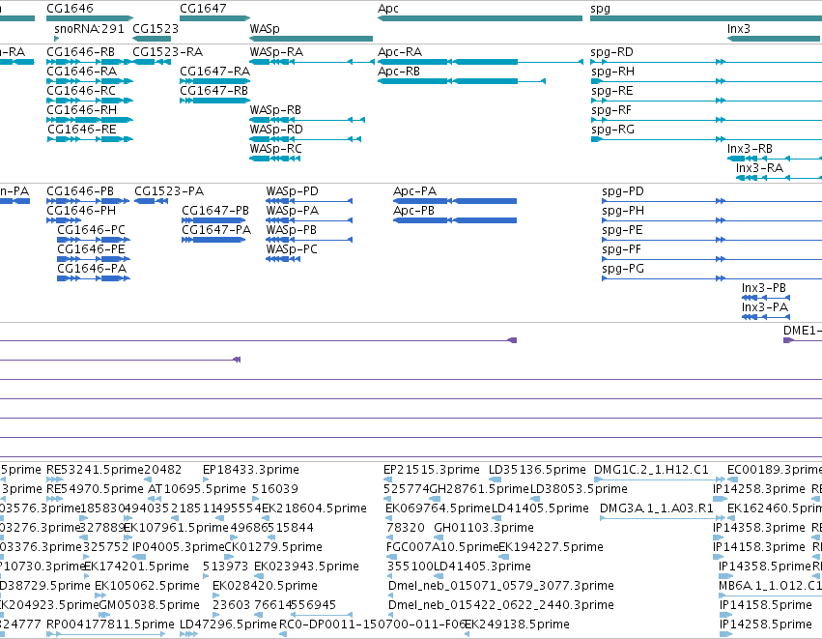The image size is (822, 639).
Task: Click transcript CG1523-RA
Action: 152,62
